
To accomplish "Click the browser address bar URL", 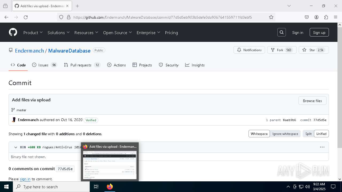I will coord(162,17).
